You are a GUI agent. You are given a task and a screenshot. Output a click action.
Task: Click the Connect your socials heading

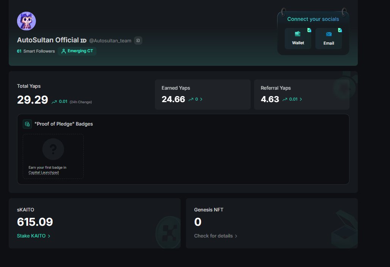click(313, 19)
